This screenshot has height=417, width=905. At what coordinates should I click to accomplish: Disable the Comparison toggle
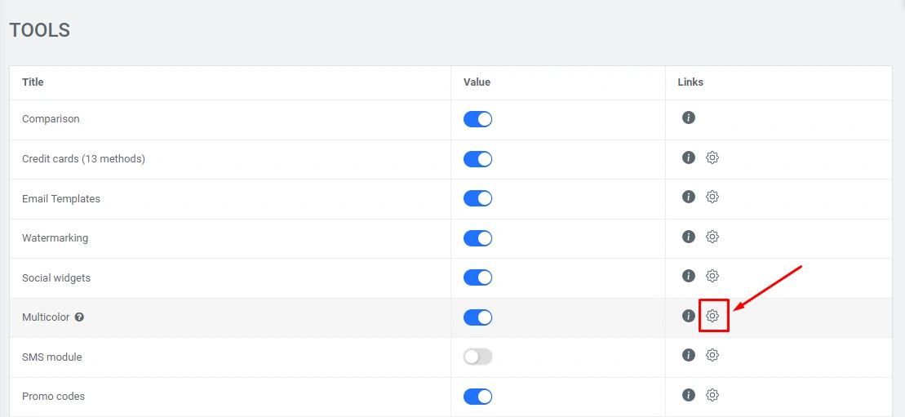477,119
